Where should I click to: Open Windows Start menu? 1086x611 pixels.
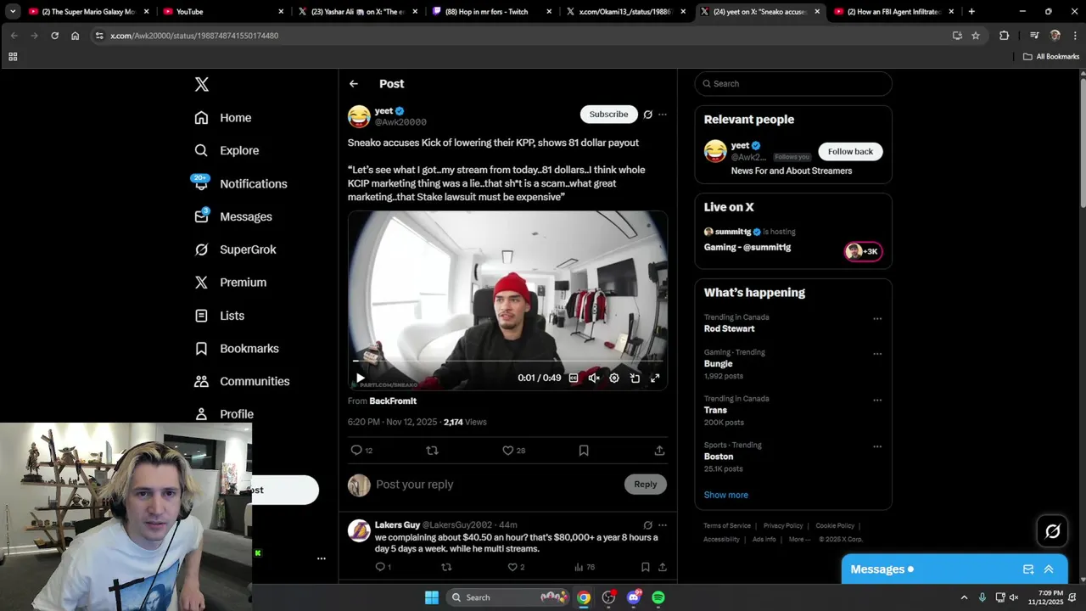pyautogui.click(x=432, y=597)
